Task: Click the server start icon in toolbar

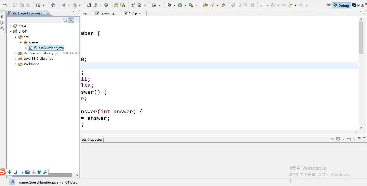Action: [96, 5]
